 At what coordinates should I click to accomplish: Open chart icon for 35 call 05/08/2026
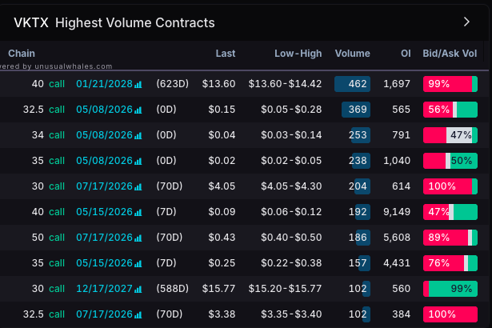tap(138, 161)
